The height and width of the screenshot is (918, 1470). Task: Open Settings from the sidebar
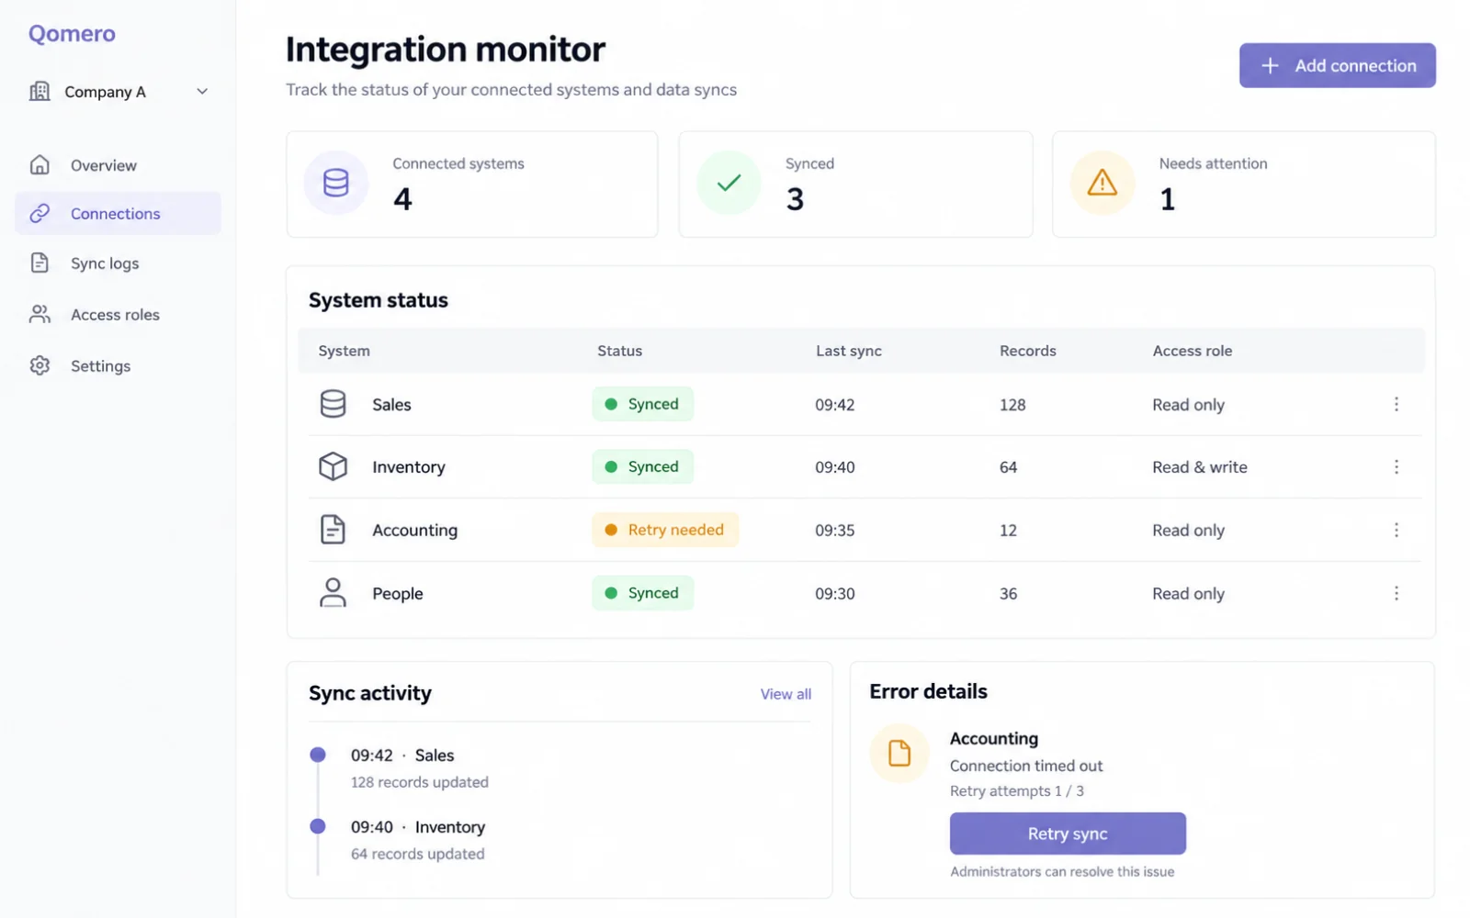[118, 365]
